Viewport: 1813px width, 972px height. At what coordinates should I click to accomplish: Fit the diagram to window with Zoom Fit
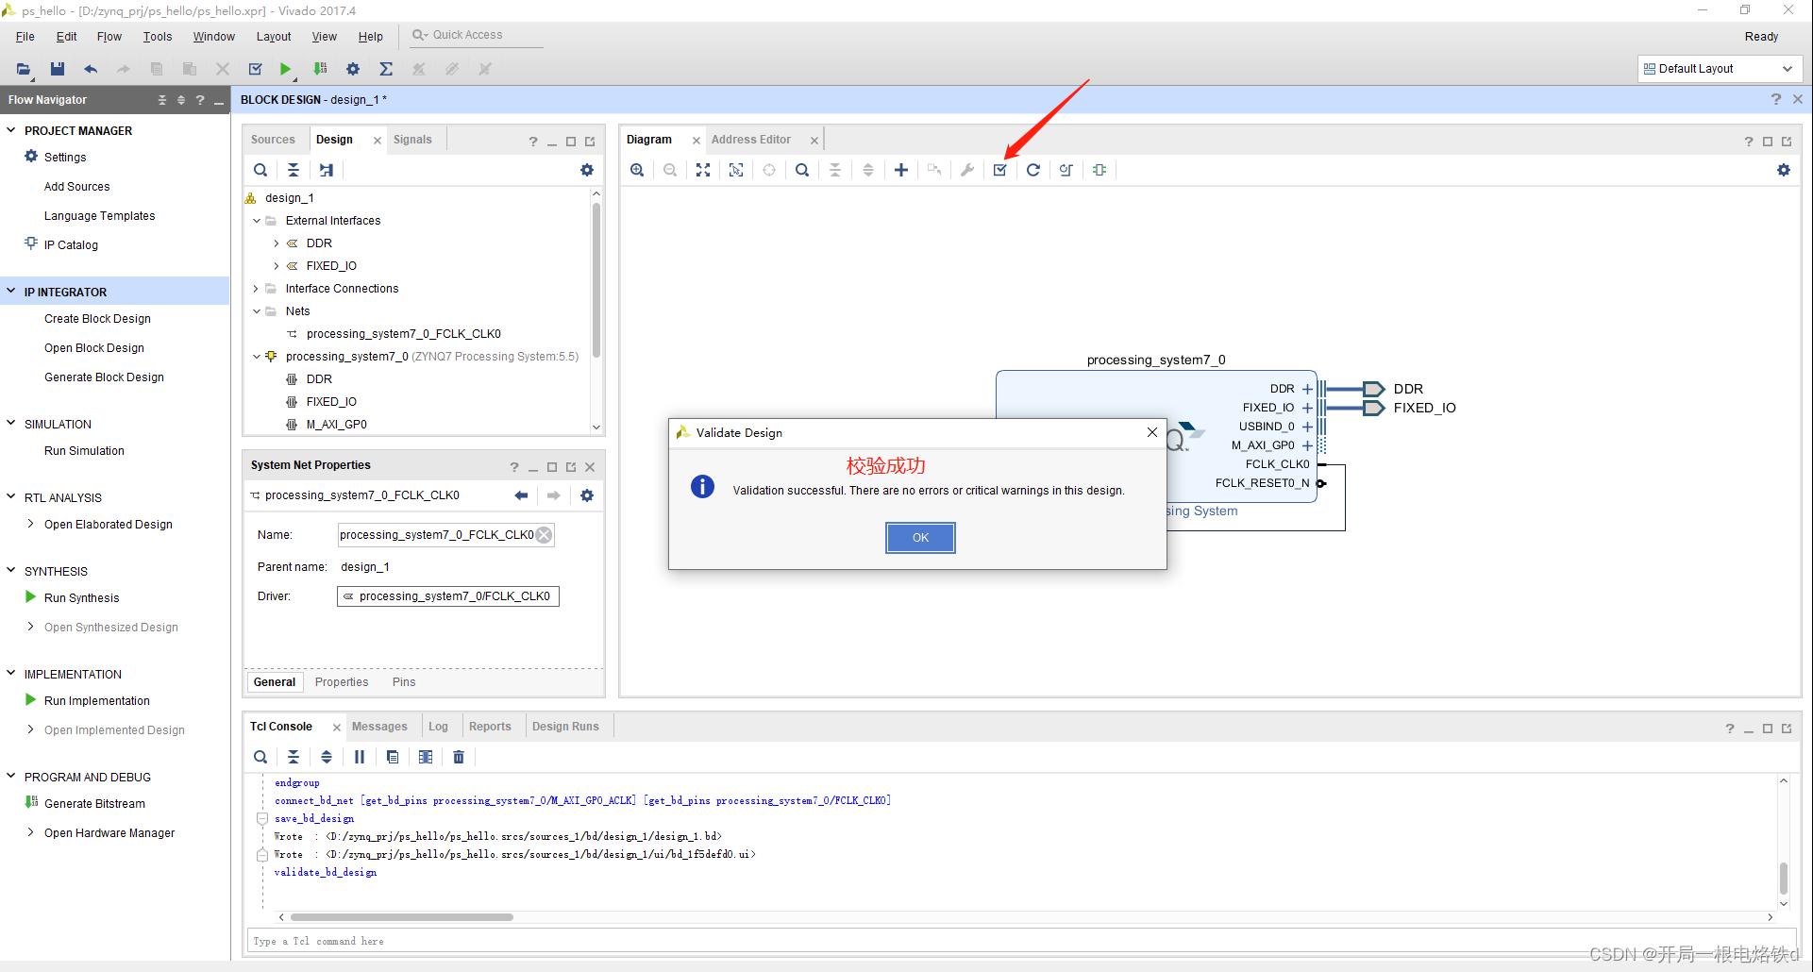click(x=703, y=170)
